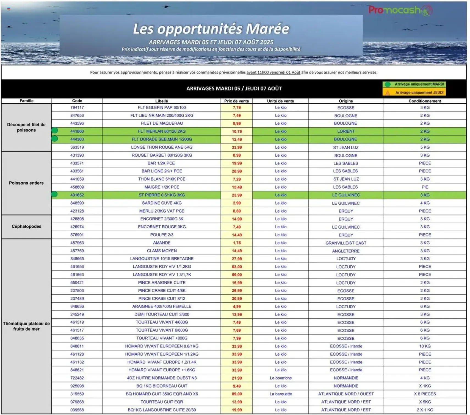The image size is (470, 415).
Task: Click 'La barquette' unit cell
Action: coord(281,394)
